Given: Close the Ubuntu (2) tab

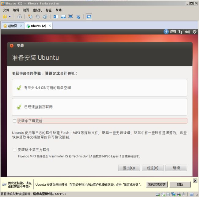Looking at the screenshot, I should (x=50, y=26).
